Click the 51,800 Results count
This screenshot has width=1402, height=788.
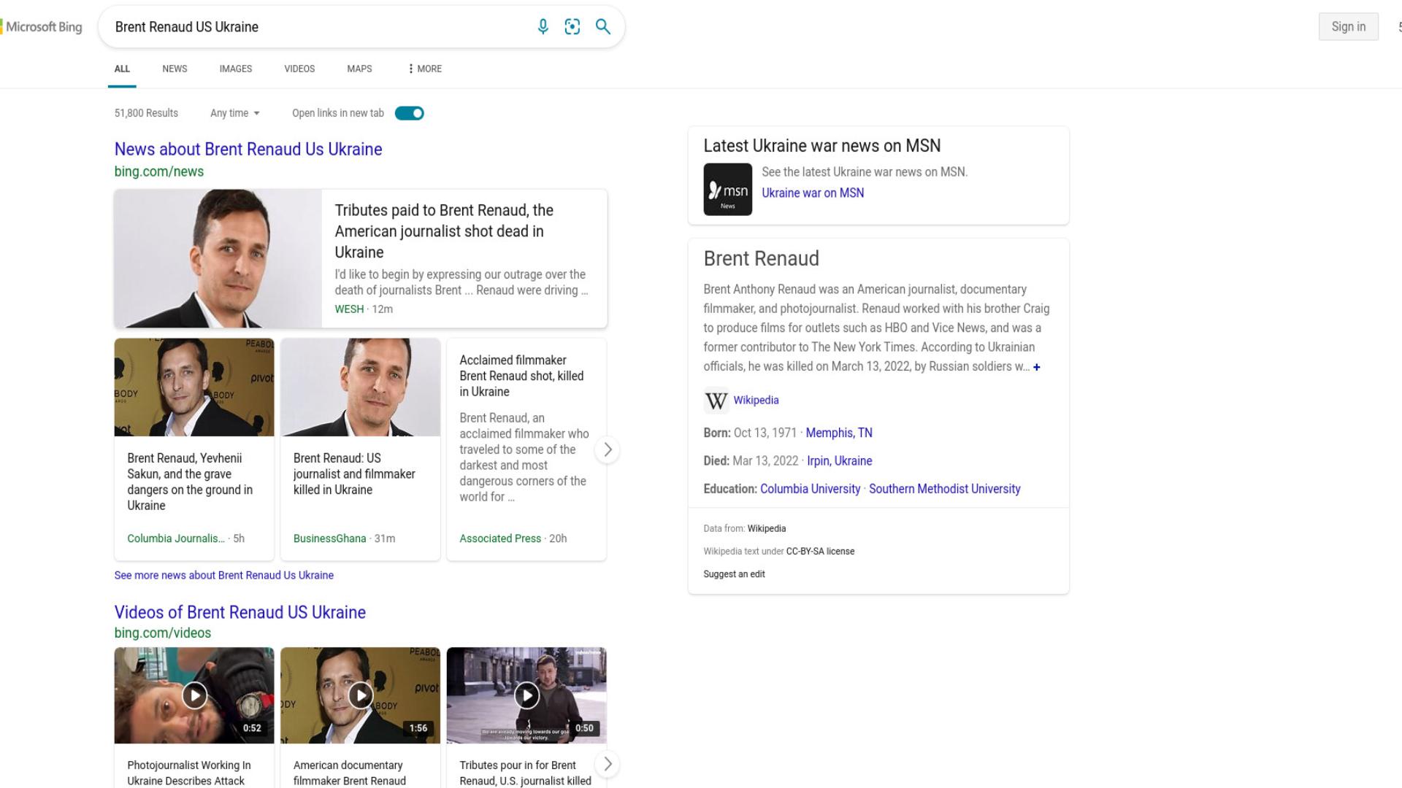(146, 113)
